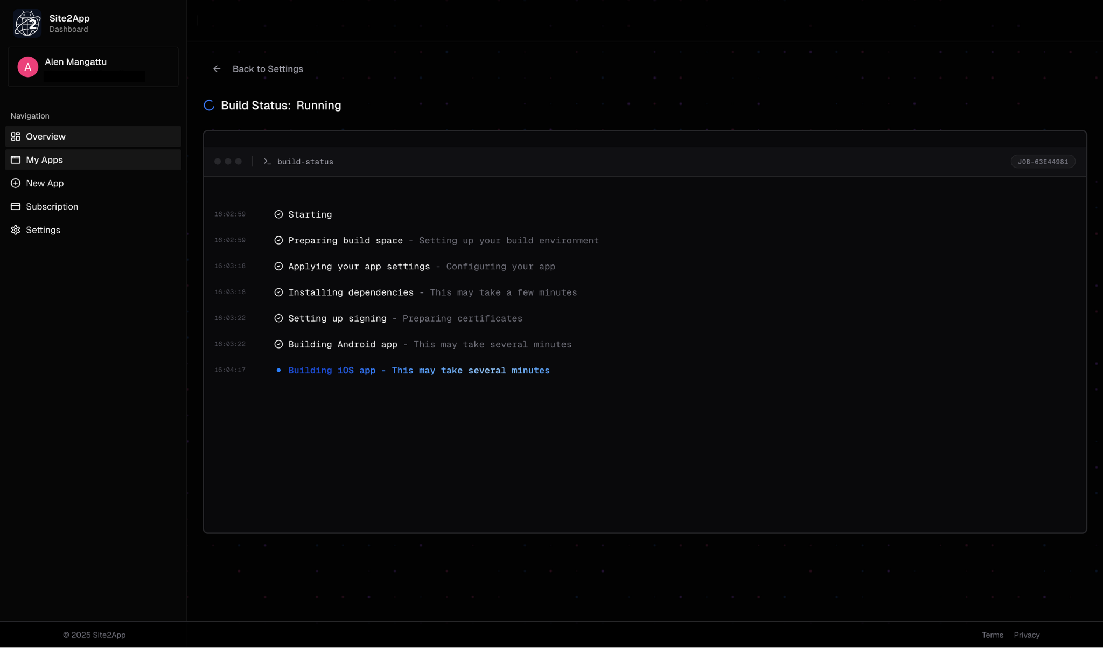Click the New App plus icon

pyautogui.click(x=15, y=183)
